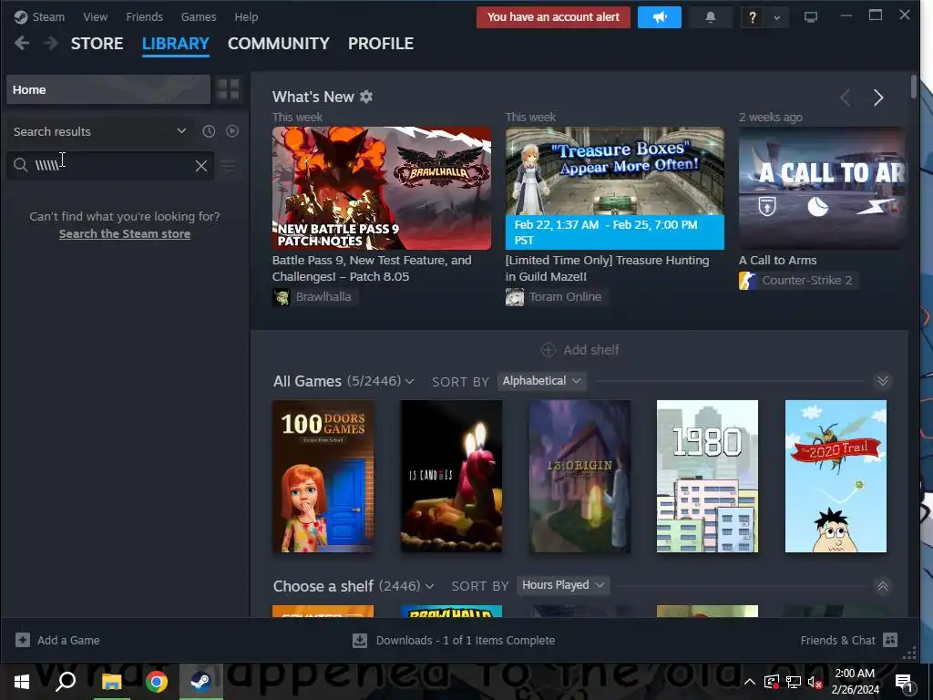The height and width of the screenshot is (700, 933).
Task: Click Search the Steam store link
Action: (124, 234)
